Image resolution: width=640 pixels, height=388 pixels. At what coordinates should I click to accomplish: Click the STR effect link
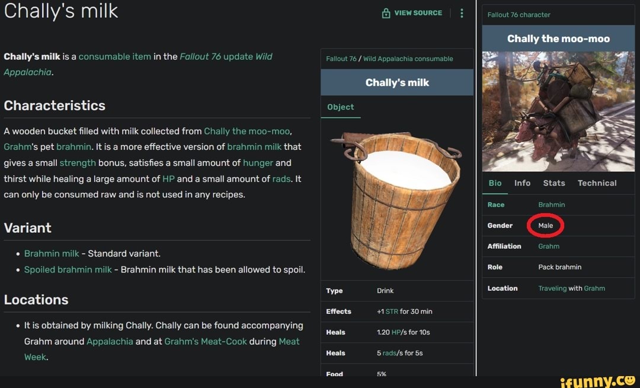coord(392,312)
